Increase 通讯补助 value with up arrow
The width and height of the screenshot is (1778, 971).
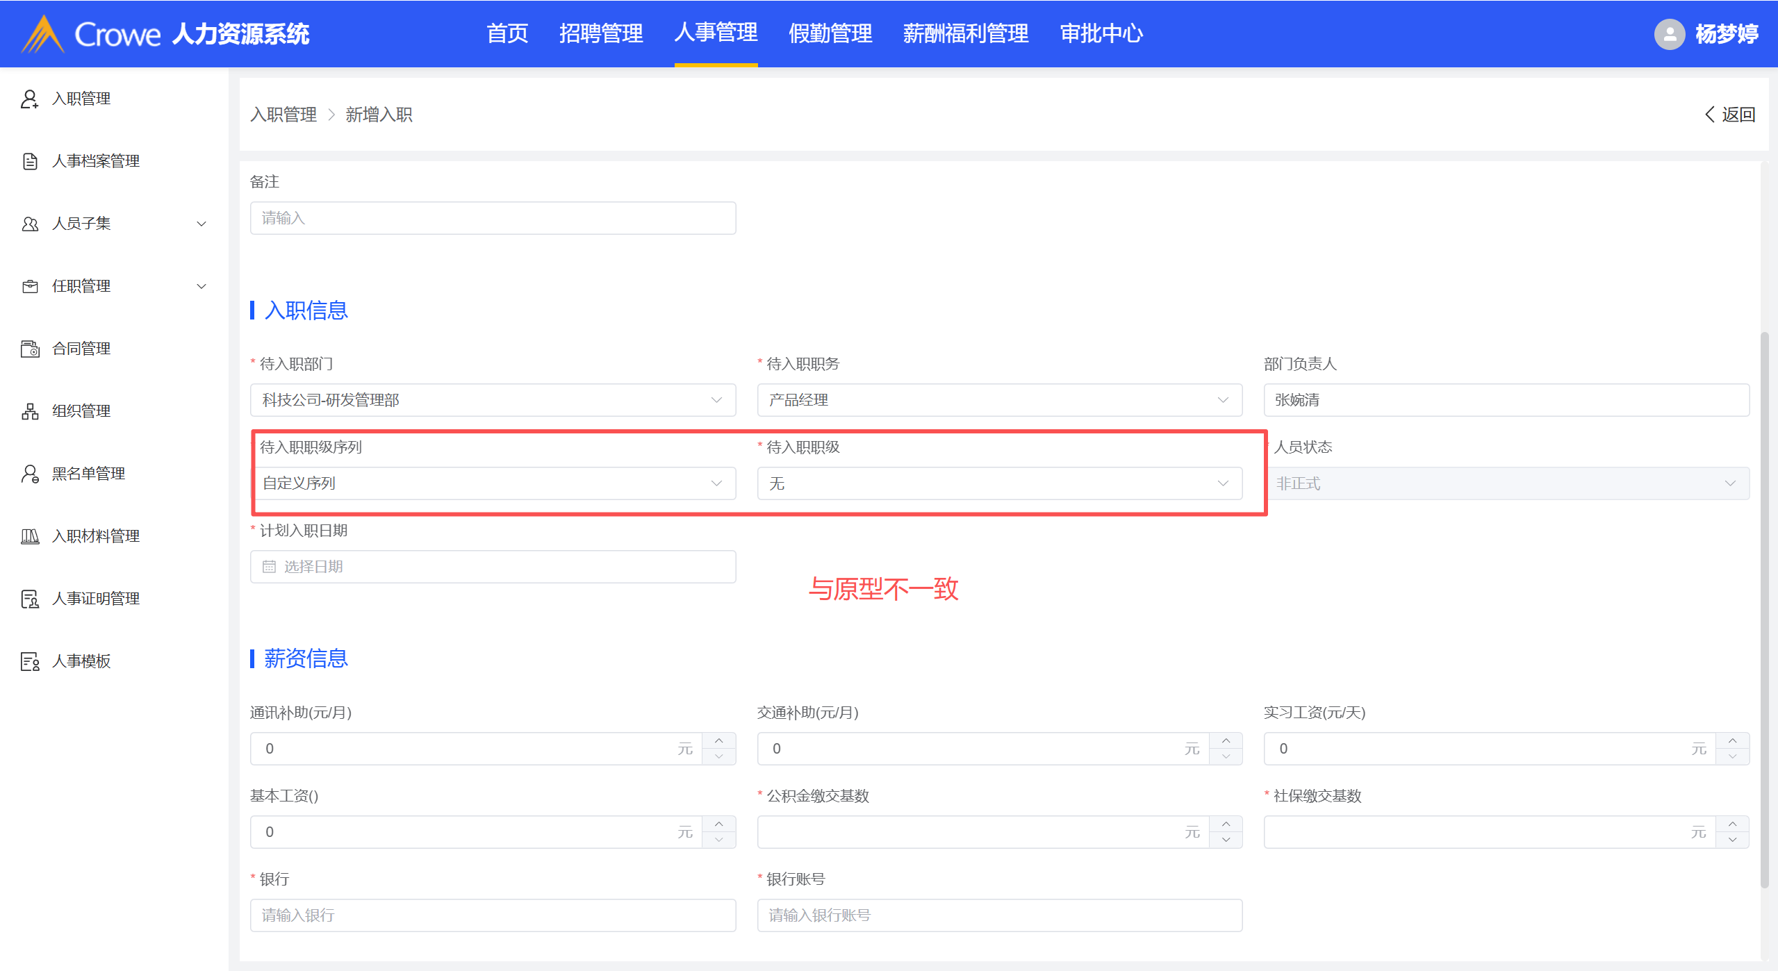coord(718,740)
